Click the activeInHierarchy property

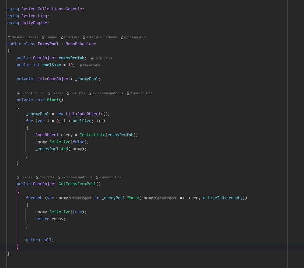(223, 198)
